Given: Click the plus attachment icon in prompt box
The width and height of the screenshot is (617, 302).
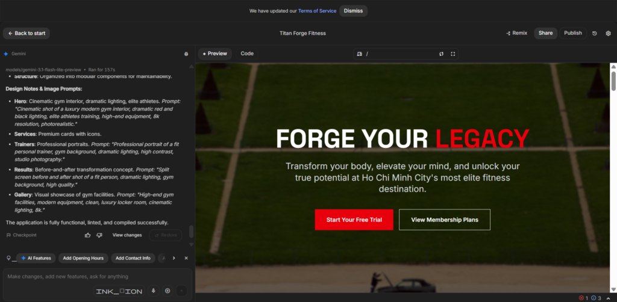Looking at the screenshot, I should tap(168, 291).
